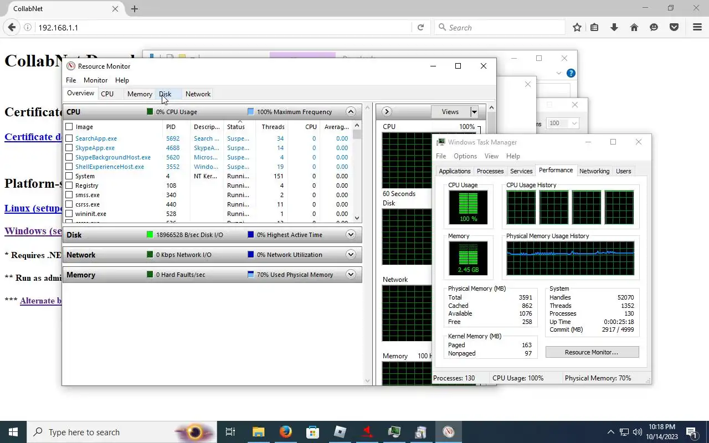Expand the Memory section chevron
Viewport: 709px width, 443px height.
[351, 275]
